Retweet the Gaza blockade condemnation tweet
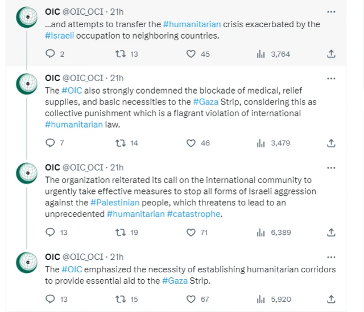The image size is (364, 312). pos(119,143)
